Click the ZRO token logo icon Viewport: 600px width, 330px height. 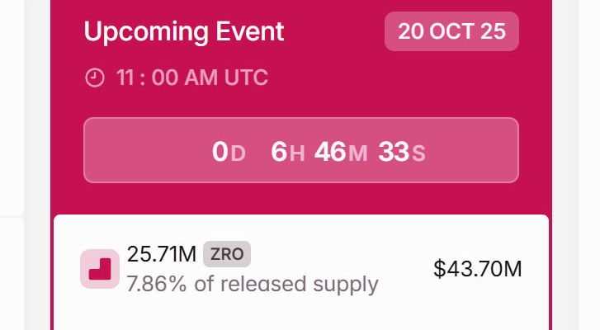(101, 269)
